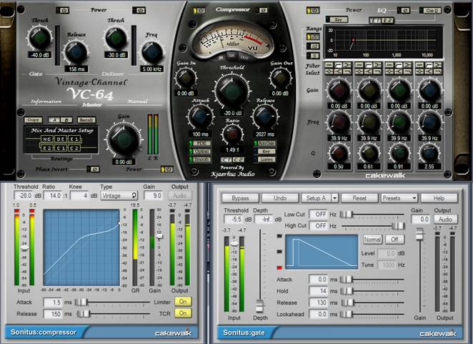The height and width of the screenshot is (344, 473).
Task: Click the Compressor Release knob
Action: coord(265,117)
